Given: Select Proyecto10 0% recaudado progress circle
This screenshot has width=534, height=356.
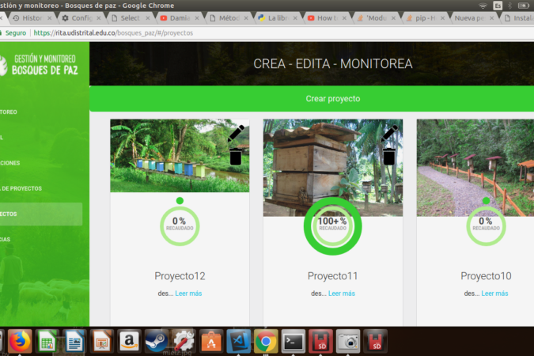Looking at the screenshot, I should pyautogui.click(x=486, y=226).
